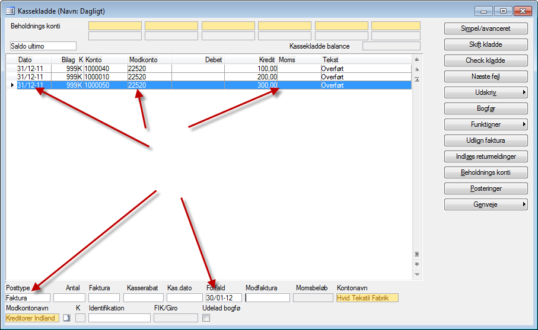Close the Kassekladde window

click(523, 11)
